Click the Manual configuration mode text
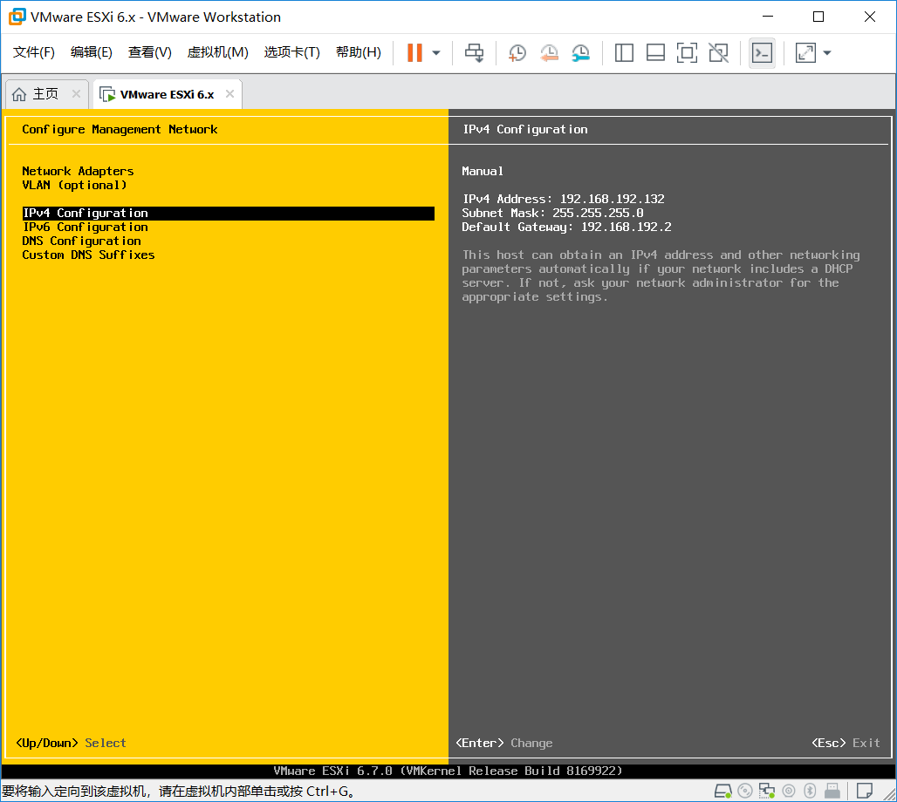Image resolution: width=897 pixels, height=802 pixels. coord(483,171)
